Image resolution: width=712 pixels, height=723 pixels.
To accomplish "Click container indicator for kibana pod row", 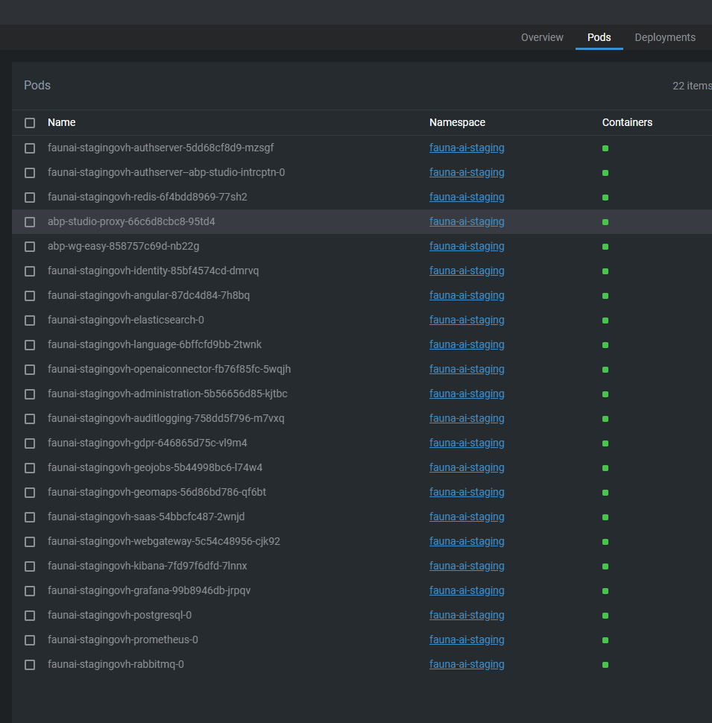I will point(605,566).
